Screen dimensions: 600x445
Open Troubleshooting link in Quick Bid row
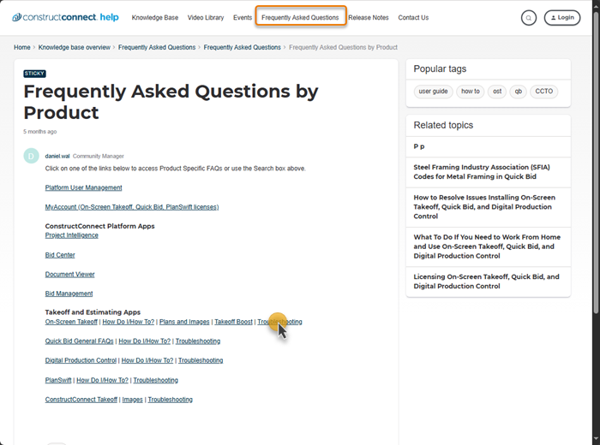pos(198,341)
